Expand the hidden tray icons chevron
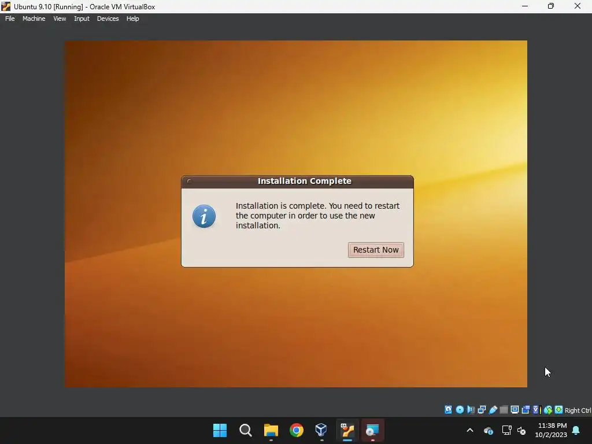The width and height of the screenshot is (592, 444). tap(470, 430)
